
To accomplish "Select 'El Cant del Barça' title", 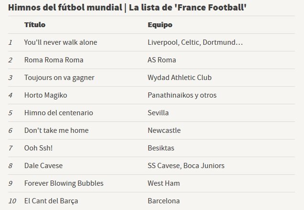I will click(51, 201).
